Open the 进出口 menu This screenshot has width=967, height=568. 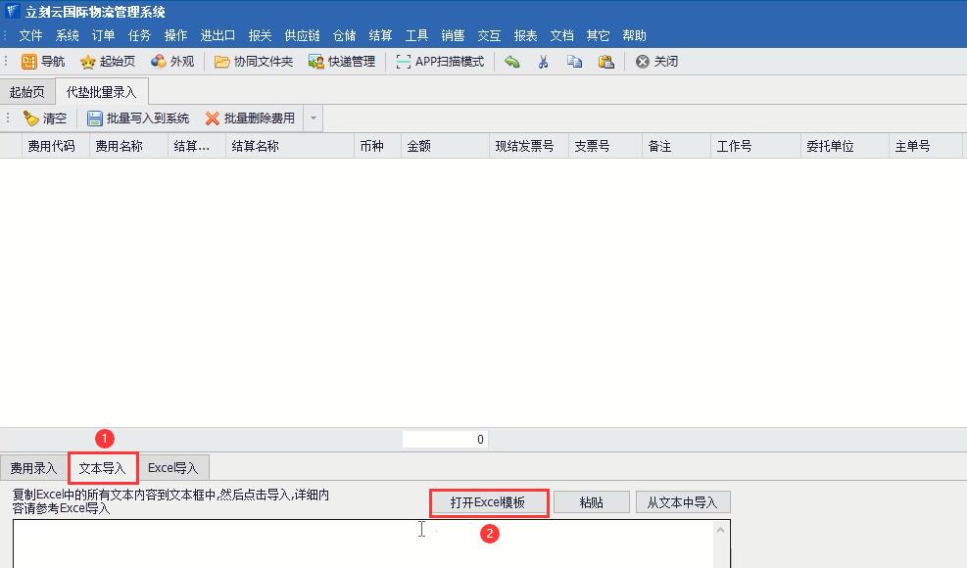(x=218, y=36)
